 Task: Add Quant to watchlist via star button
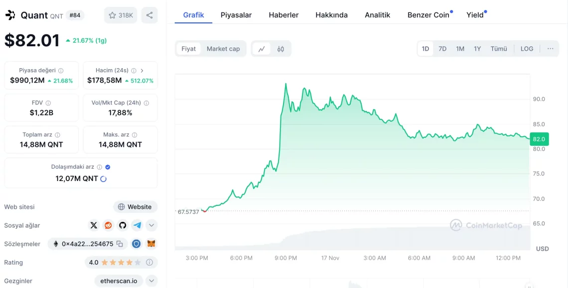(121, 15)
